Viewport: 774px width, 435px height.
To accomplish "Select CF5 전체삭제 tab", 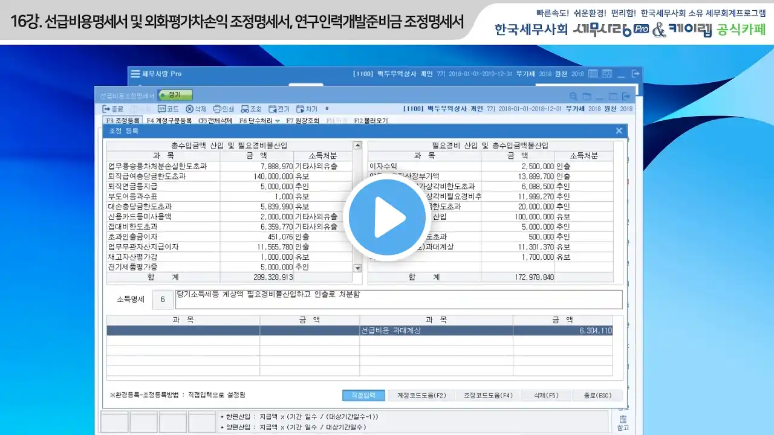I will pos(215,121).
